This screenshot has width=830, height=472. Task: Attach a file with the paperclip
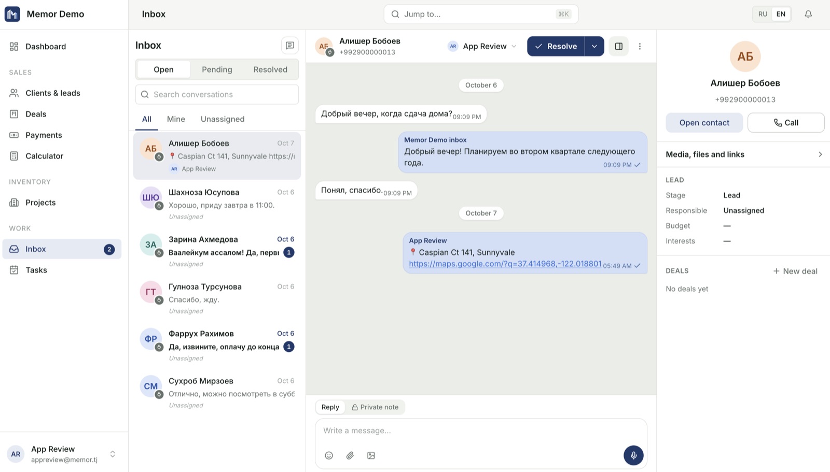tap(350, 455)
